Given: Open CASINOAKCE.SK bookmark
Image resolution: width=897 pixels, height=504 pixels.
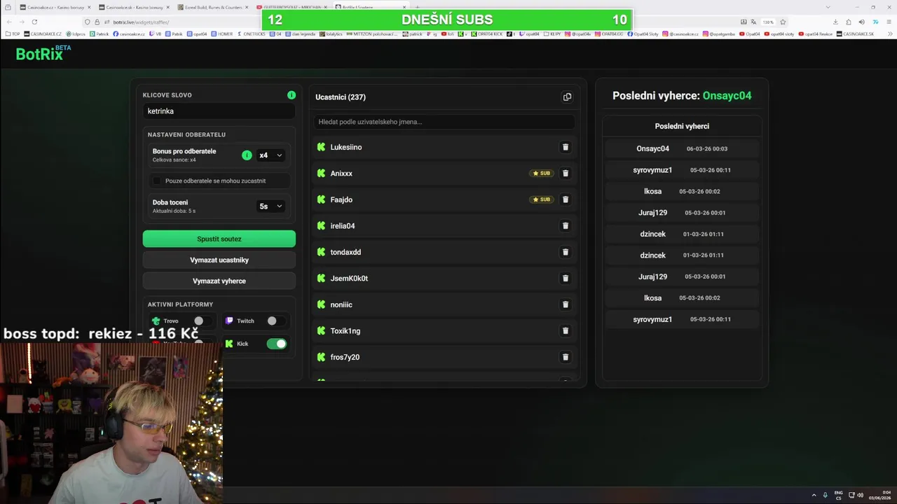Looking at the screenshot, I should [856, 34].
